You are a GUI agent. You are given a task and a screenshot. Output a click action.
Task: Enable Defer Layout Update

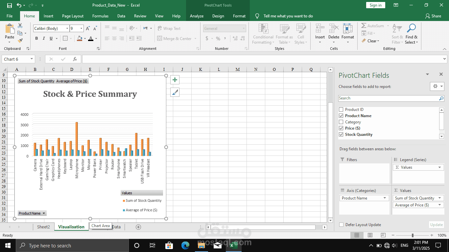pyautogui.click(x=341, y=225)
